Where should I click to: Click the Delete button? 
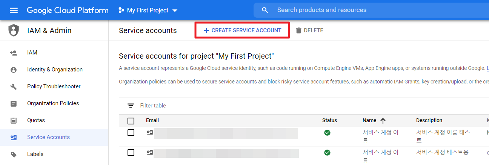coord(309,30)
